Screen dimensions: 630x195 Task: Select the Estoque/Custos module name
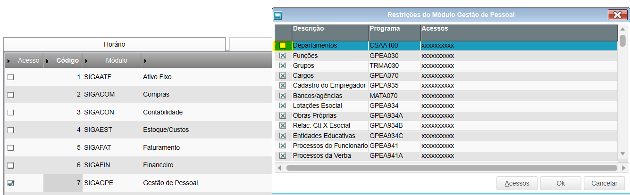[166, 130]
